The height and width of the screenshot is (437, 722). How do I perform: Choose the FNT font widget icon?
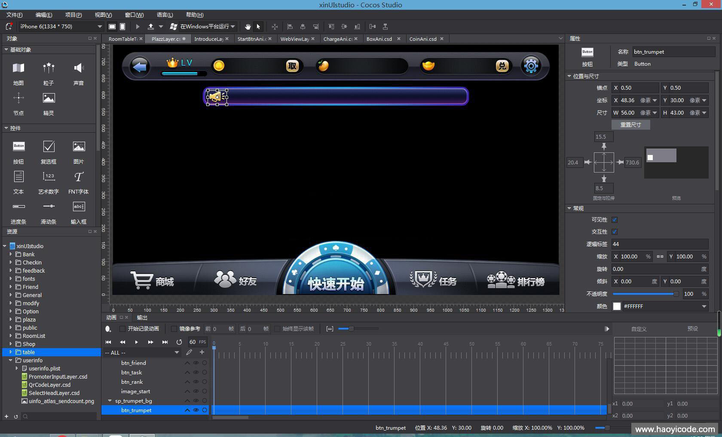79,177
